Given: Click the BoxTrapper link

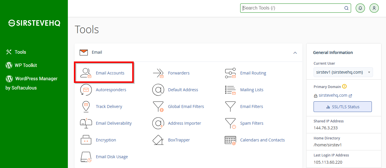Looking at the screenshot, I should [x=179, y=140].
